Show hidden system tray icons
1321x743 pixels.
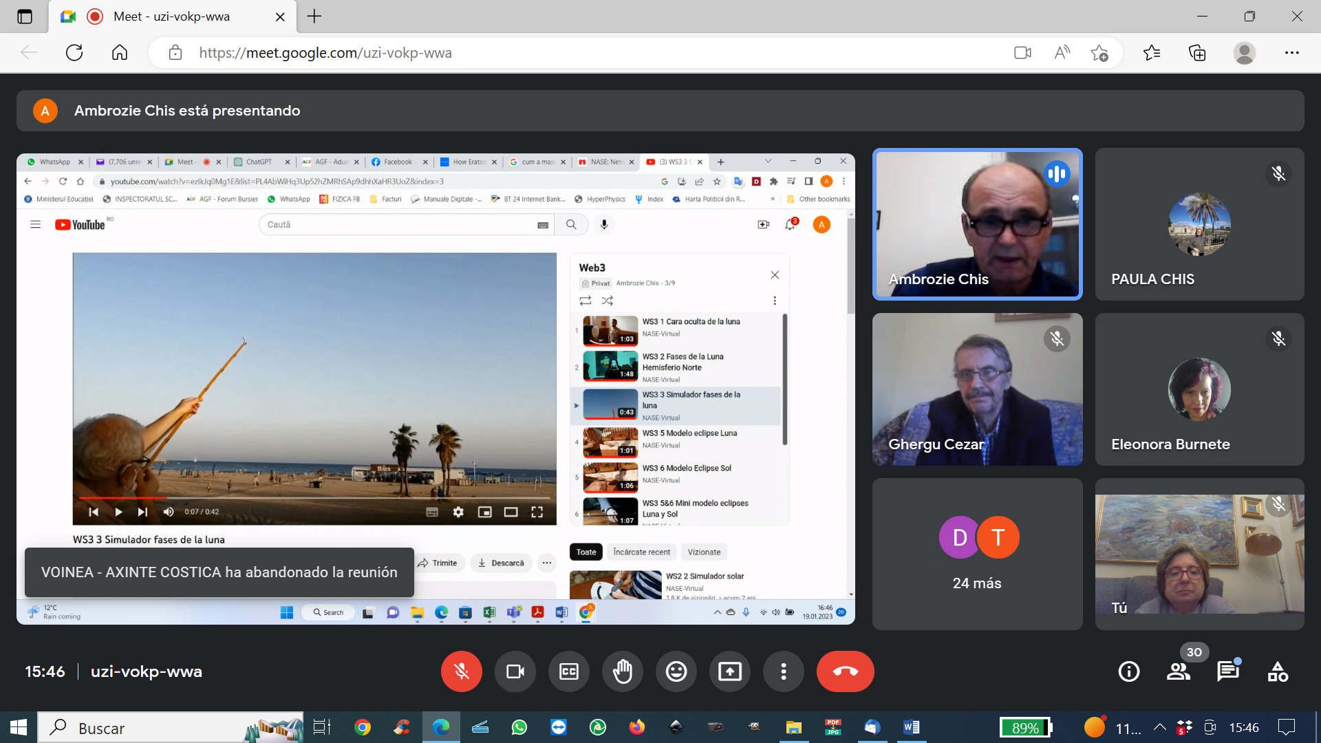(x=1160, y=727)
